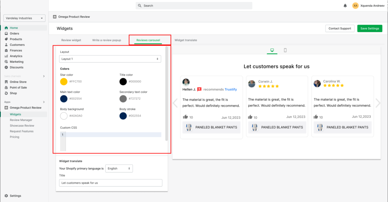Click the Xquenda Andreev username
Screen dimensions: 388x202
coord(372,6)
